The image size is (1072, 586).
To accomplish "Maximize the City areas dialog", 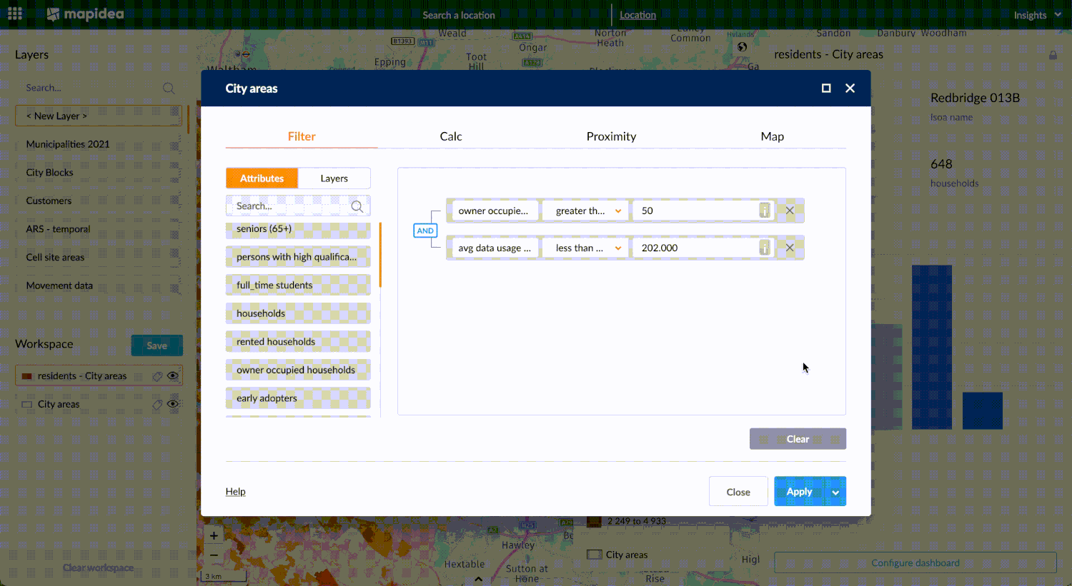I will 825,88.
